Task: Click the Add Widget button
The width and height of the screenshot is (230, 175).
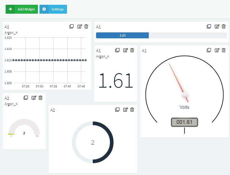Action: tap(22, 9)
